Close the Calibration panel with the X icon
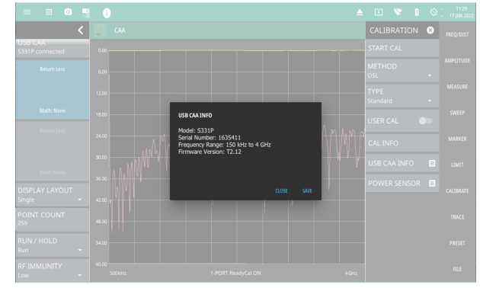Viewport: 480px width, 288px height. coord(430,30)
